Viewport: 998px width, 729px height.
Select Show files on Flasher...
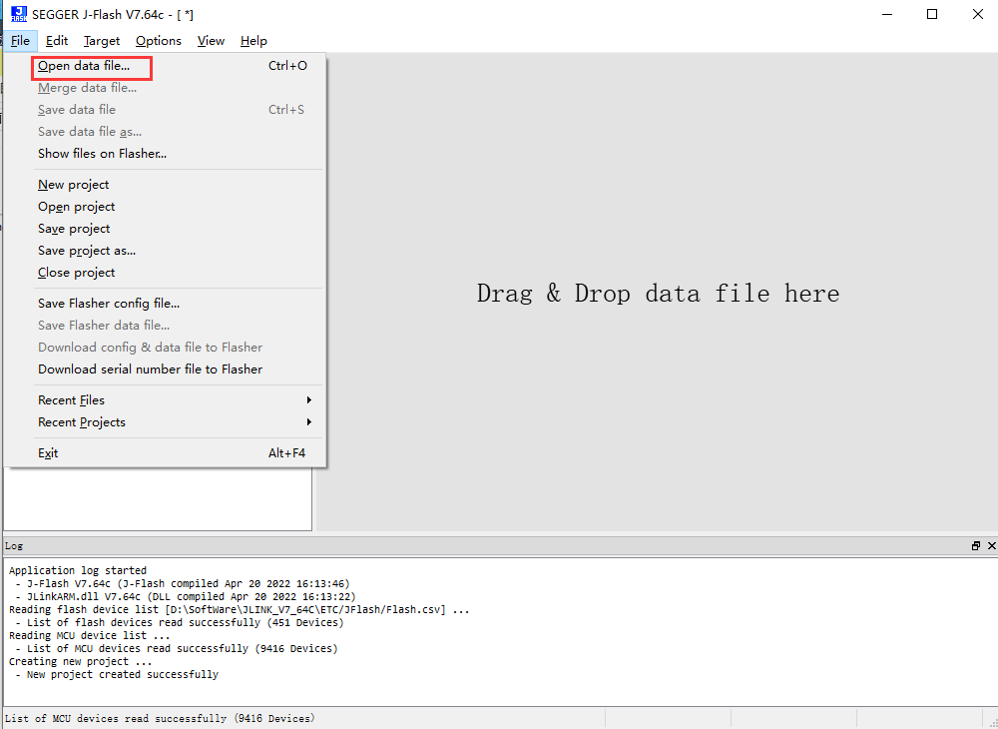166,154
